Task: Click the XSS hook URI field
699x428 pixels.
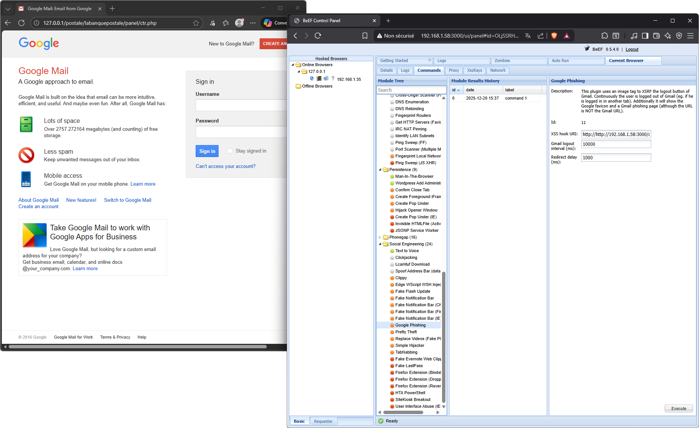Action: click(615, 134)
